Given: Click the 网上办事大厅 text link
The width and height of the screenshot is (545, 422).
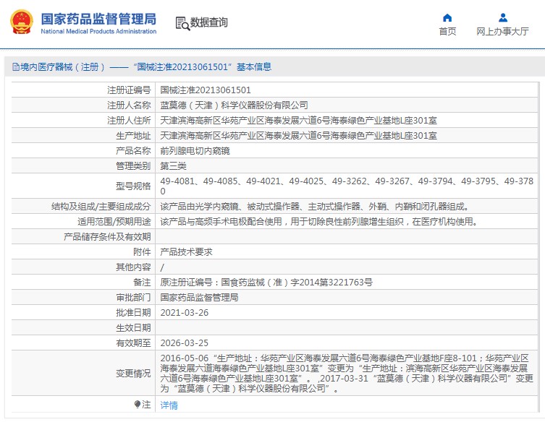Looking at the screenshot, I should coord(502,32).
